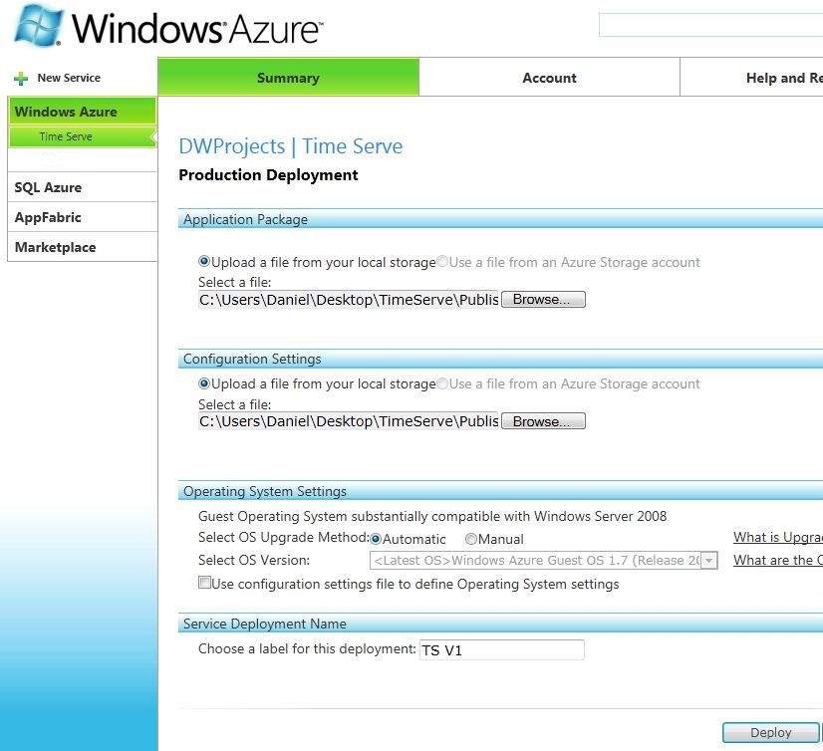The image size is (823, 751).
Task: Open AppFabric in the sidebar
Action: pos(83,217)
